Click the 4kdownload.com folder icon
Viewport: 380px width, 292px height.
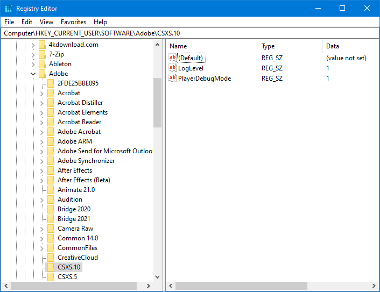point(42,45)
